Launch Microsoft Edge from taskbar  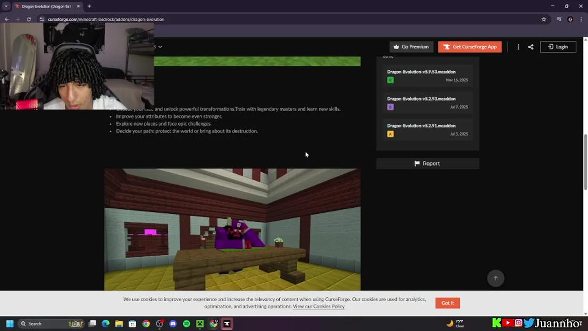[106, 324]
